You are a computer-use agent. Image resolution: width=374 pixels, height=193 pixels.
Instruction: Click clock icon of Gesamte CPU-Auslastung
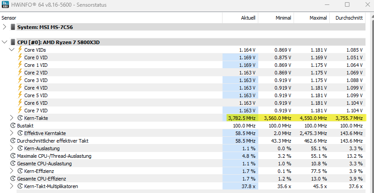pos(13,164)
